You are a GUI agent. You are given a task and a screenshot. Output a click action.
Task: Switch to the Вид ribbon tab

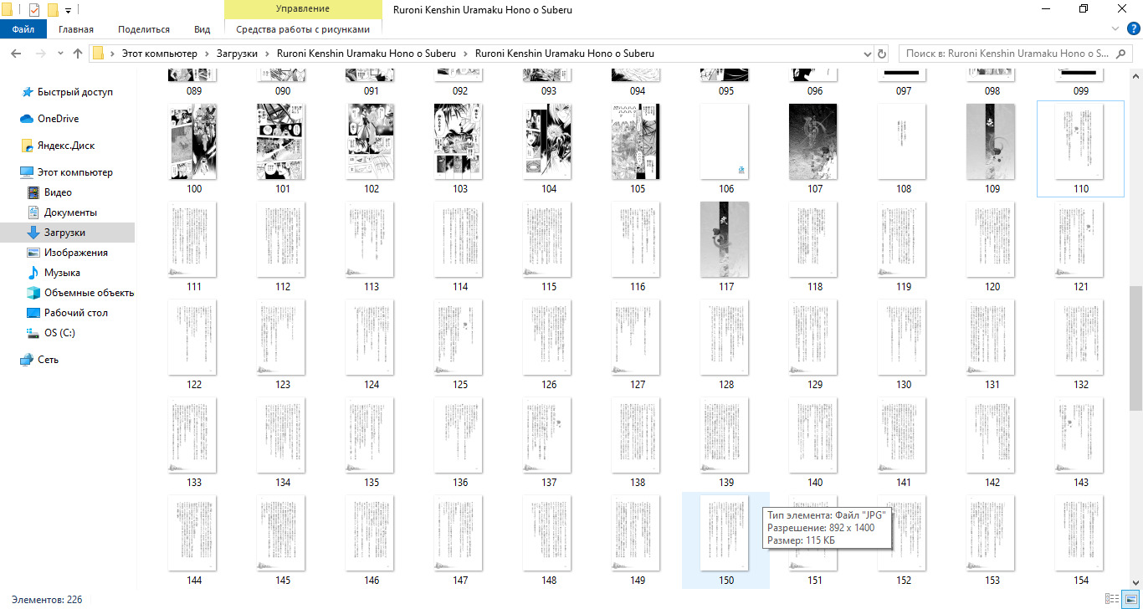click(x=202, y=29)
